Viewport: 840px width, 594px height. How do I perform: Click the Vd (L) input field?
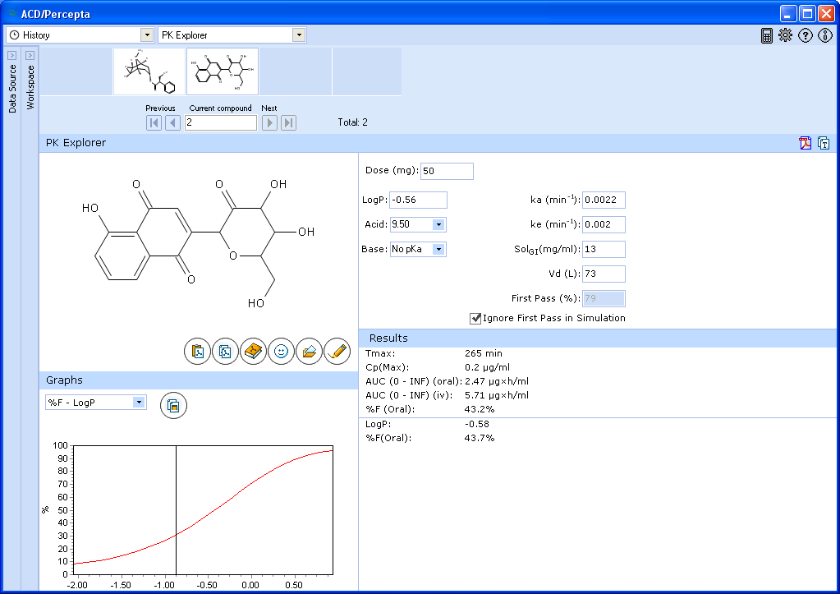pos(604,274)
